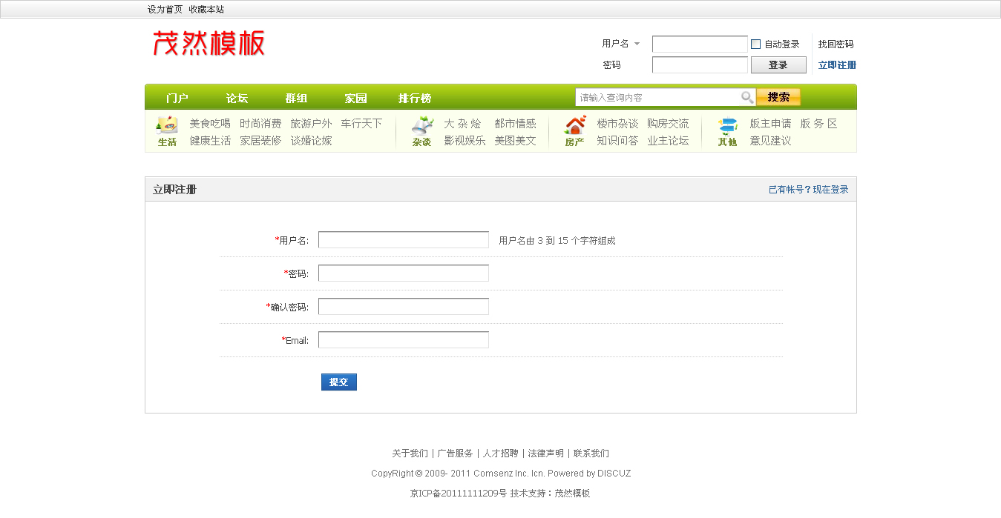Open the 家园 nav tab
Screen dimensions: 1001x518
pos(355,98)
